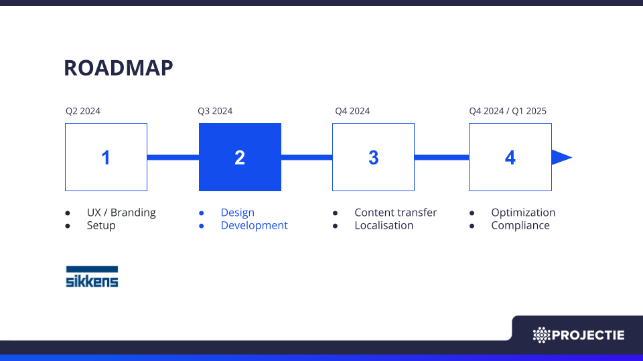Image resolution: width=643 pixels, height=361 pixels.
Task: Click the ROADMAP slide title
Action: coord(119,68)
